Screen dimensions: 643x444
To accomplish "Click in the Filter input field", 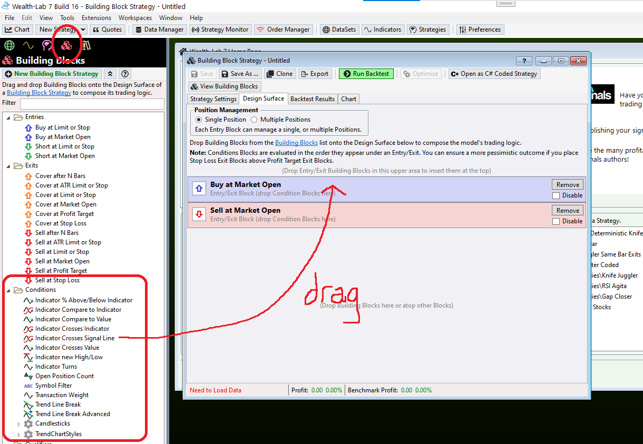I will click(92, 104).
